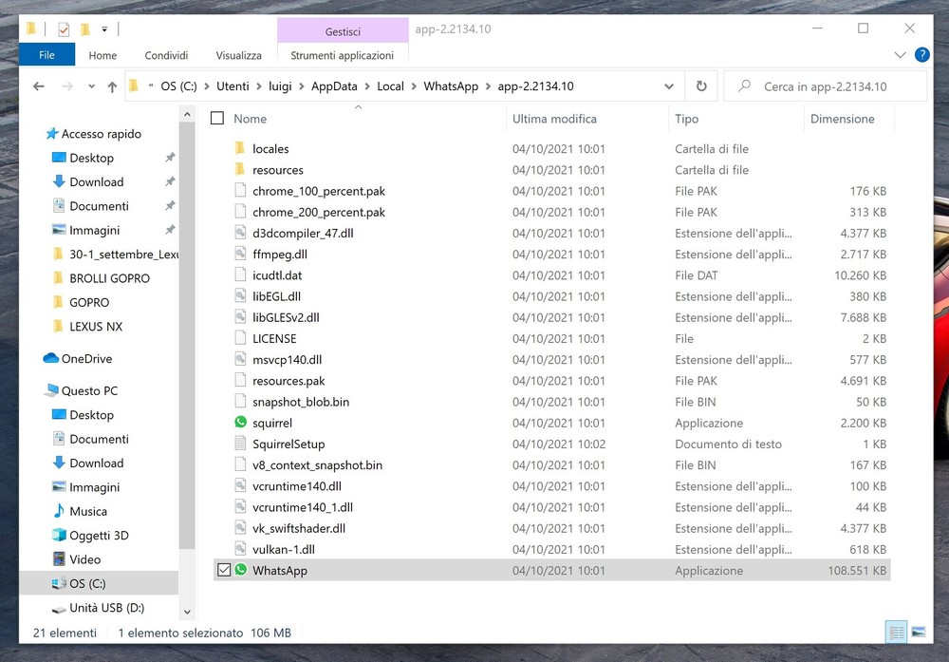
Task: Switch to details view icon in status bar
Action: click(x=897, y=633)
